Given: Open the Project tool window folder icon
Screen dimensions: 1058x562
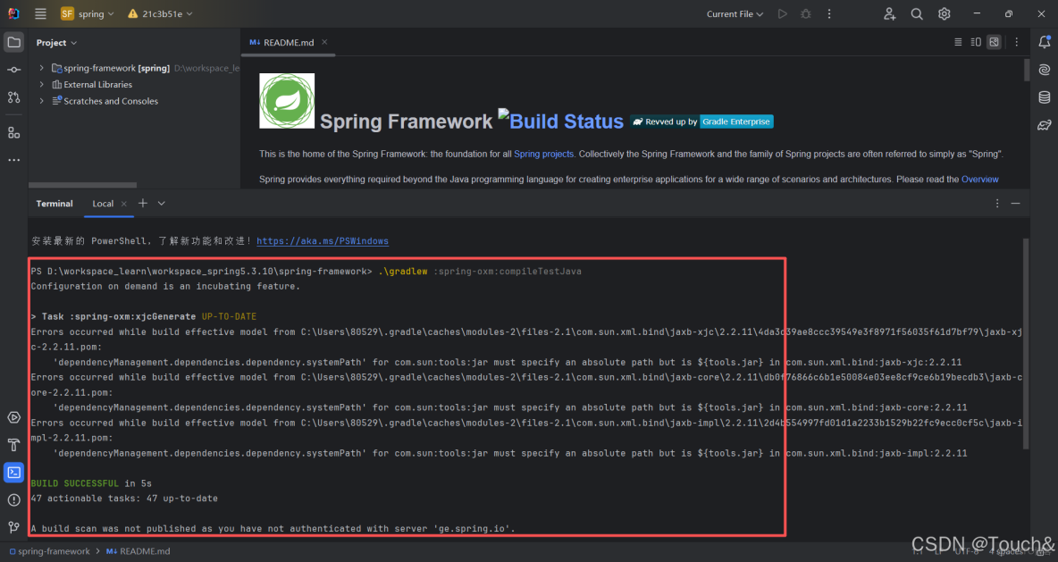Looking at the screenshot, I should (x=13, y=41).
